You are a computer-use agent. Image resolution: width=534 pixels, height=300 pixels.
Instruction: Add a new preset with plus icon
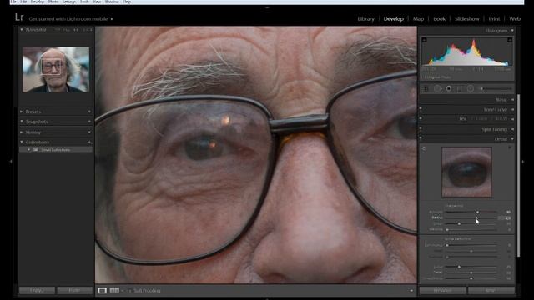point(89,112)
